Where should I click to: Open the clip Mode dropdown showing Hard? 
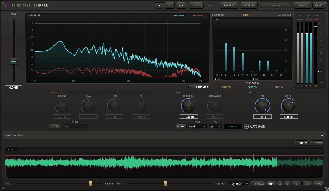198,126
